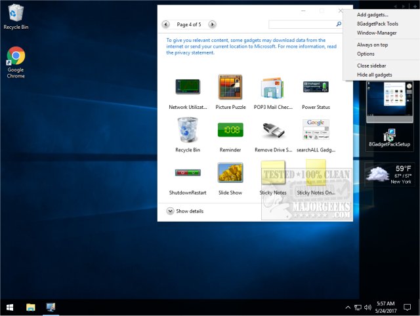Select the Network Utilization gadget icon

187,87
